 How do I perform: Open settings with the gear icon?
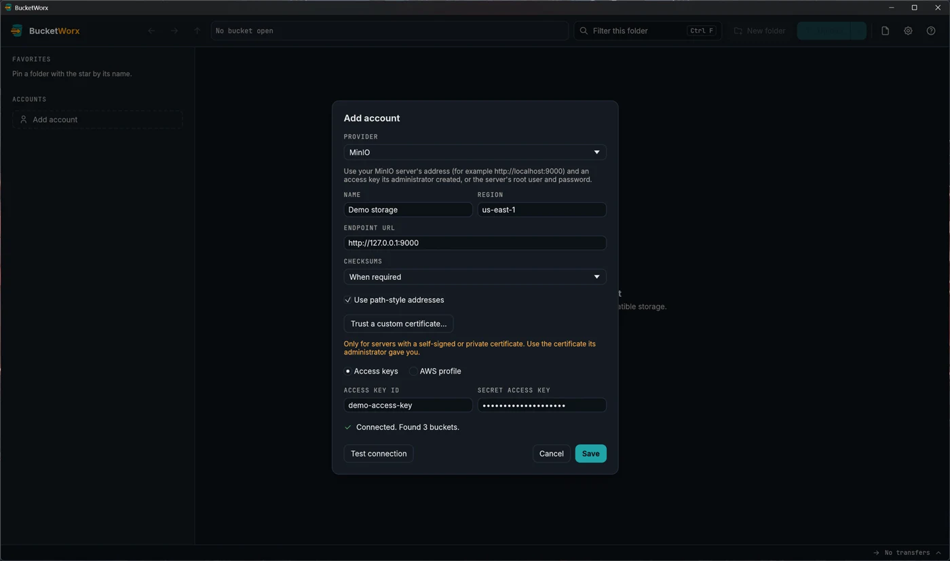click(908, 31)
